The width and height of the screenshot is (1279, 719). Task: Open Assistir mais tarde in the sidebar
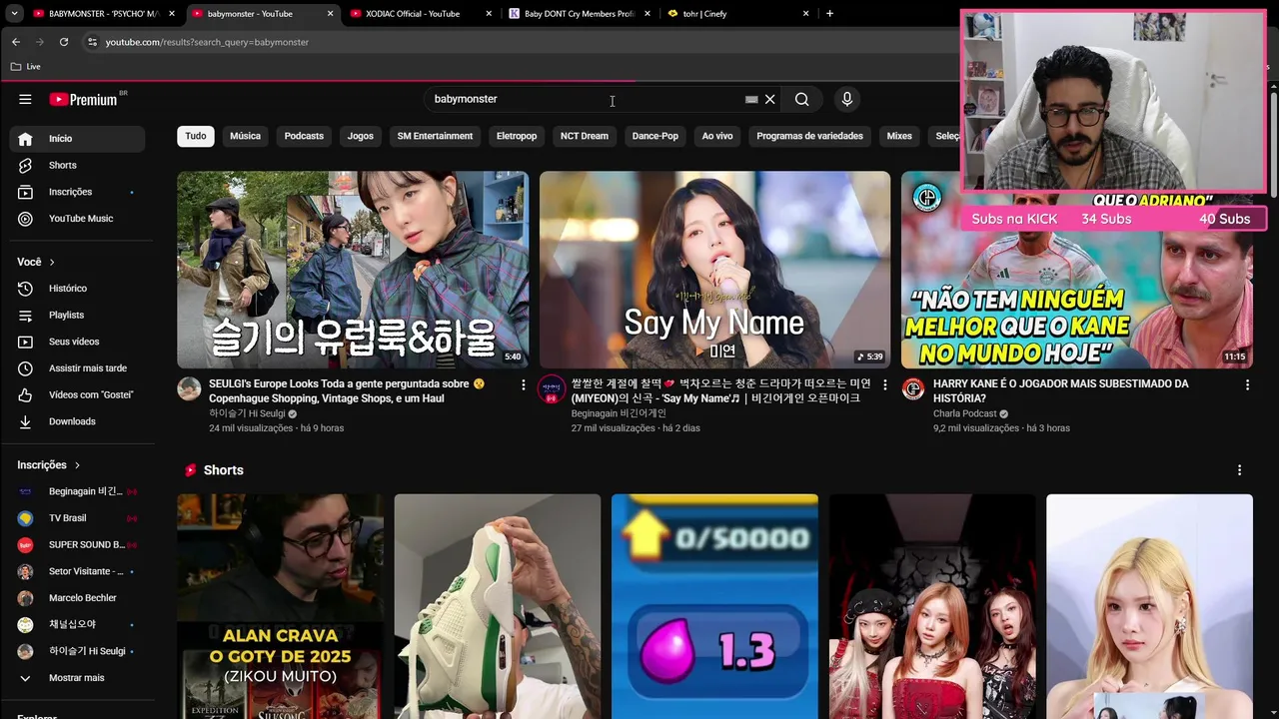pyautogui.click(x=77, y=368)
